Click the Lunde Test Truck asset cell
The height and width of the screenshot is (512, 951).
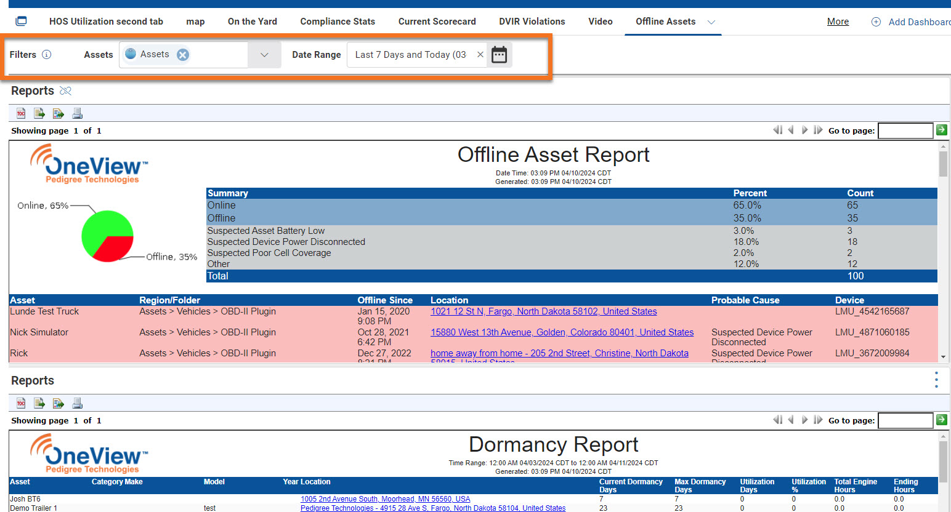[x=44, y=311]
